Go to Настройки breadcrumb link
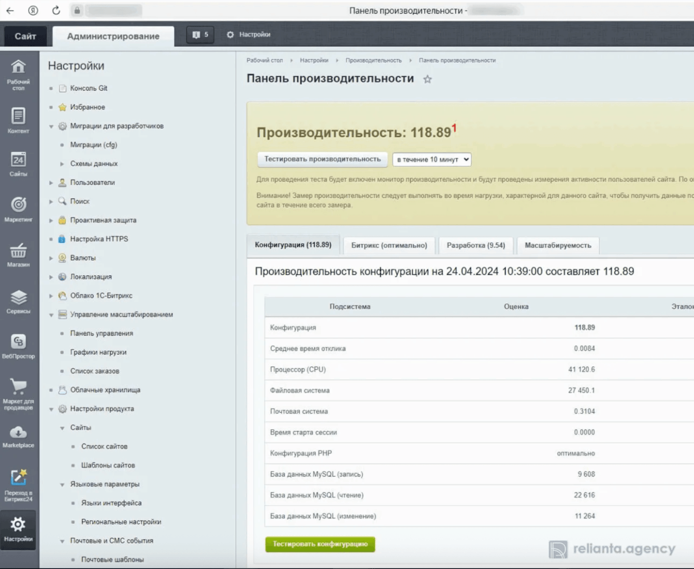 click(314, 61)
